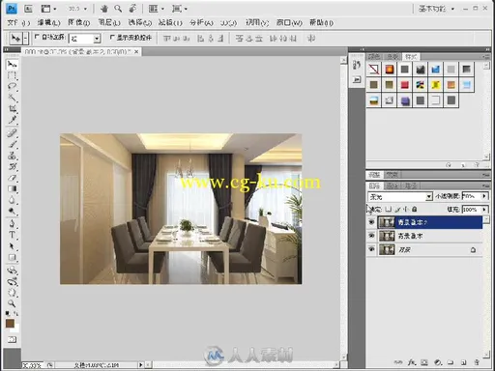
Task: Select the 背景 副本 layer thumbnail
Action: [x=387, y=236]
